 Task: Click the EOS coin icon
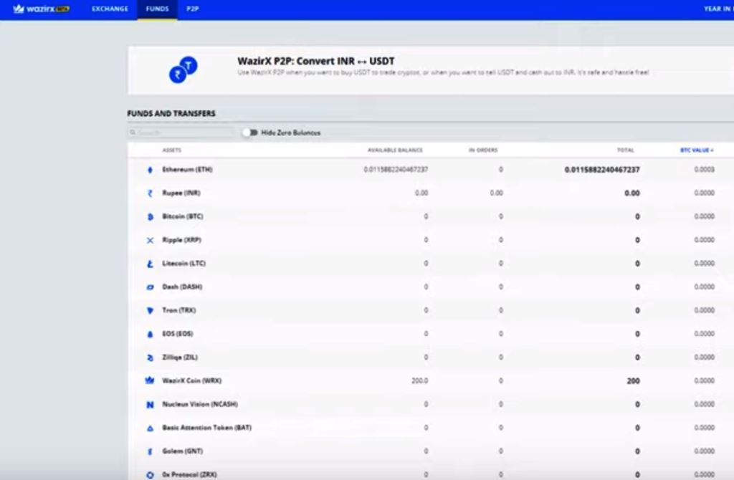(x=151, y=334)
